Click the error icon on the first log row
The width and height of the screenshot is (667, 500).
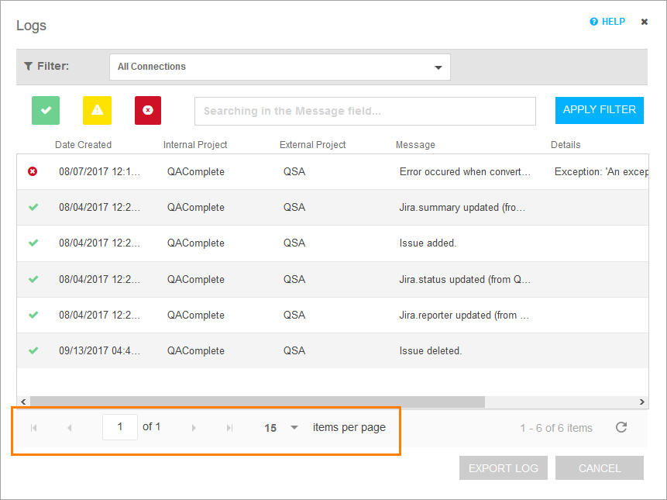33,171
